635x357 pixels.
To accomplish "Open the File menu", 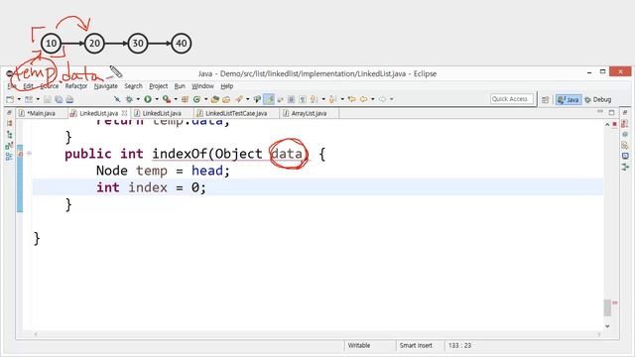I will pos(11,86).
